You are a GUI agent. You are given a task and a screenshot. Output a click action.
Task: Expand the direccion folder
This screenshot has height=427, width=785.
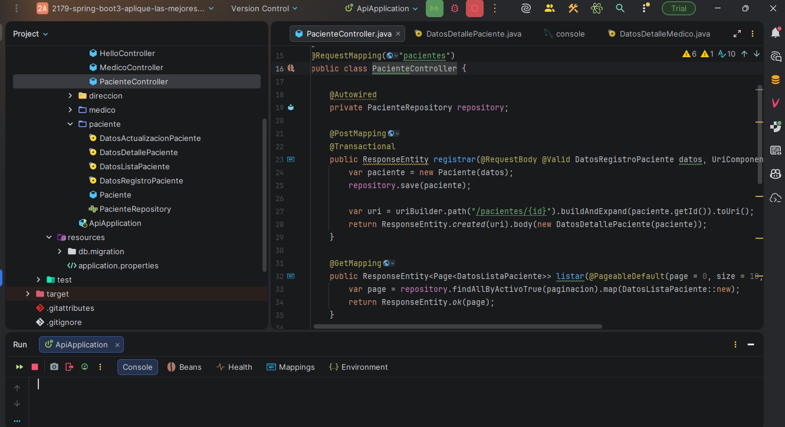click(70, 96)
